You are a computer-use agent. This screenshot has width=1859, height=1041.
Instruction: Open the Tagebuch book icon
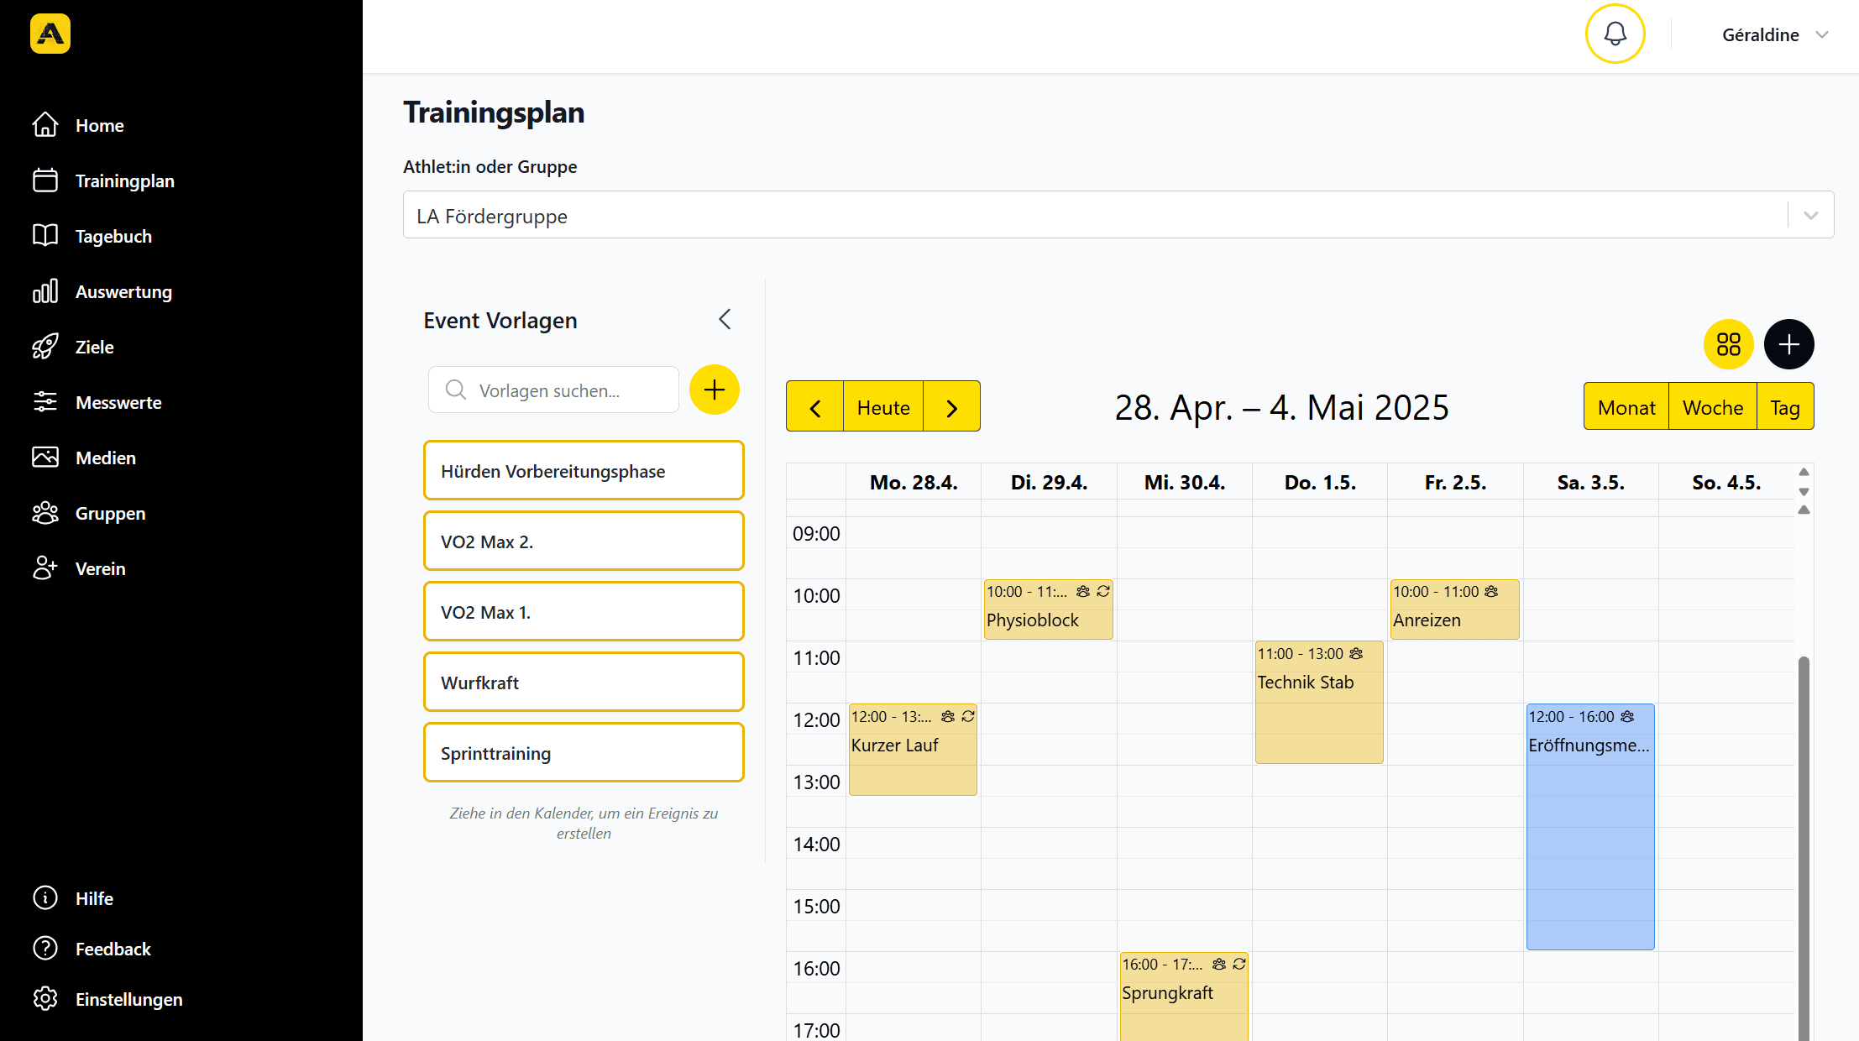click(x=45, y=236)
